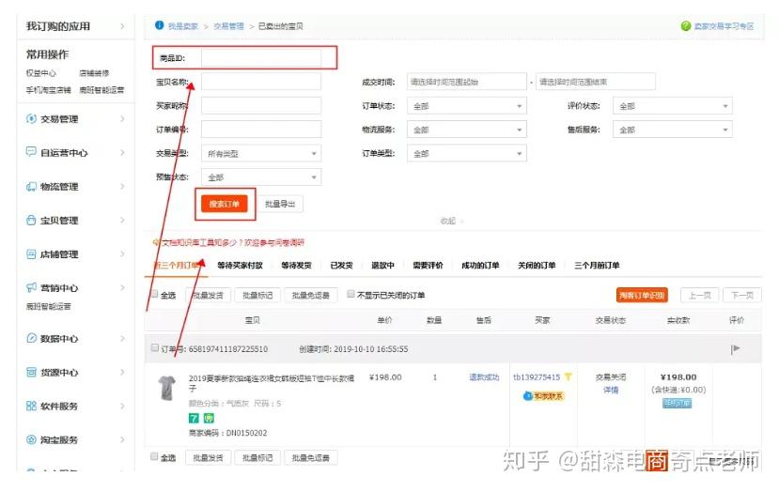Click the order remark flag icon

(x=735, y=349)
